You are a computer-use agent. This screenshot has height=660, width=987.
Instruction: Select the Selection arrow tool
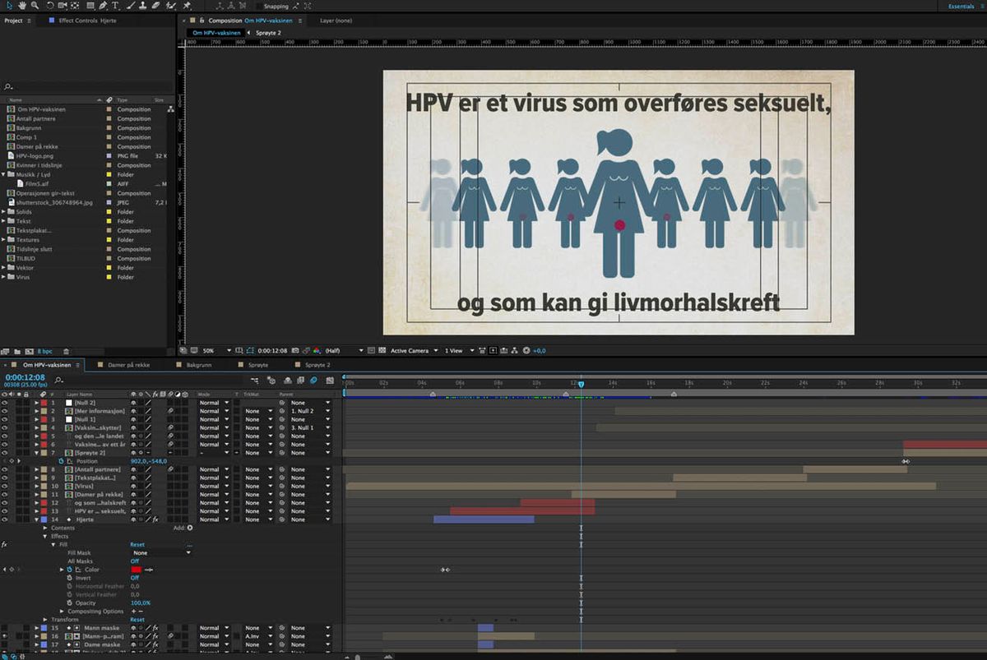9,6
